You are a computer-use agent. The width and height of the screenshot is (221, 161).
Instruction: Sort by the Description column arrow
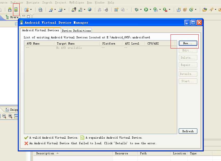click(x=57, y=153)
